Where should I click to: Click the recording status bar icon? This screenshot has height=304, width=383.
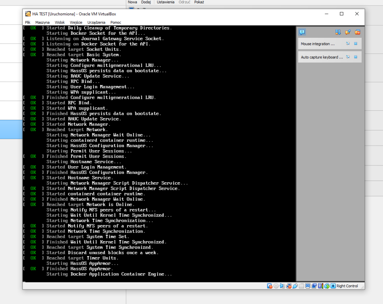pos(314,286)
